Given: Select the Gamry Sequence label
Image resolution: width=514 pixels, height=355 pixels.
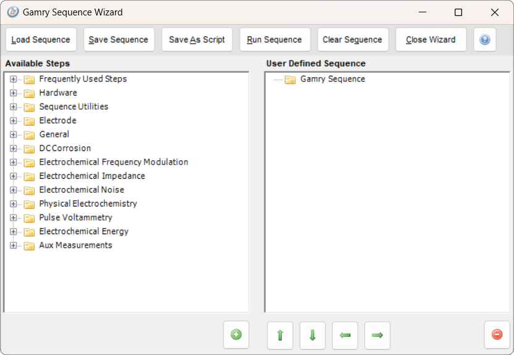Looking at the screenshot, I should pyautogui.click(x=333, y=79).
